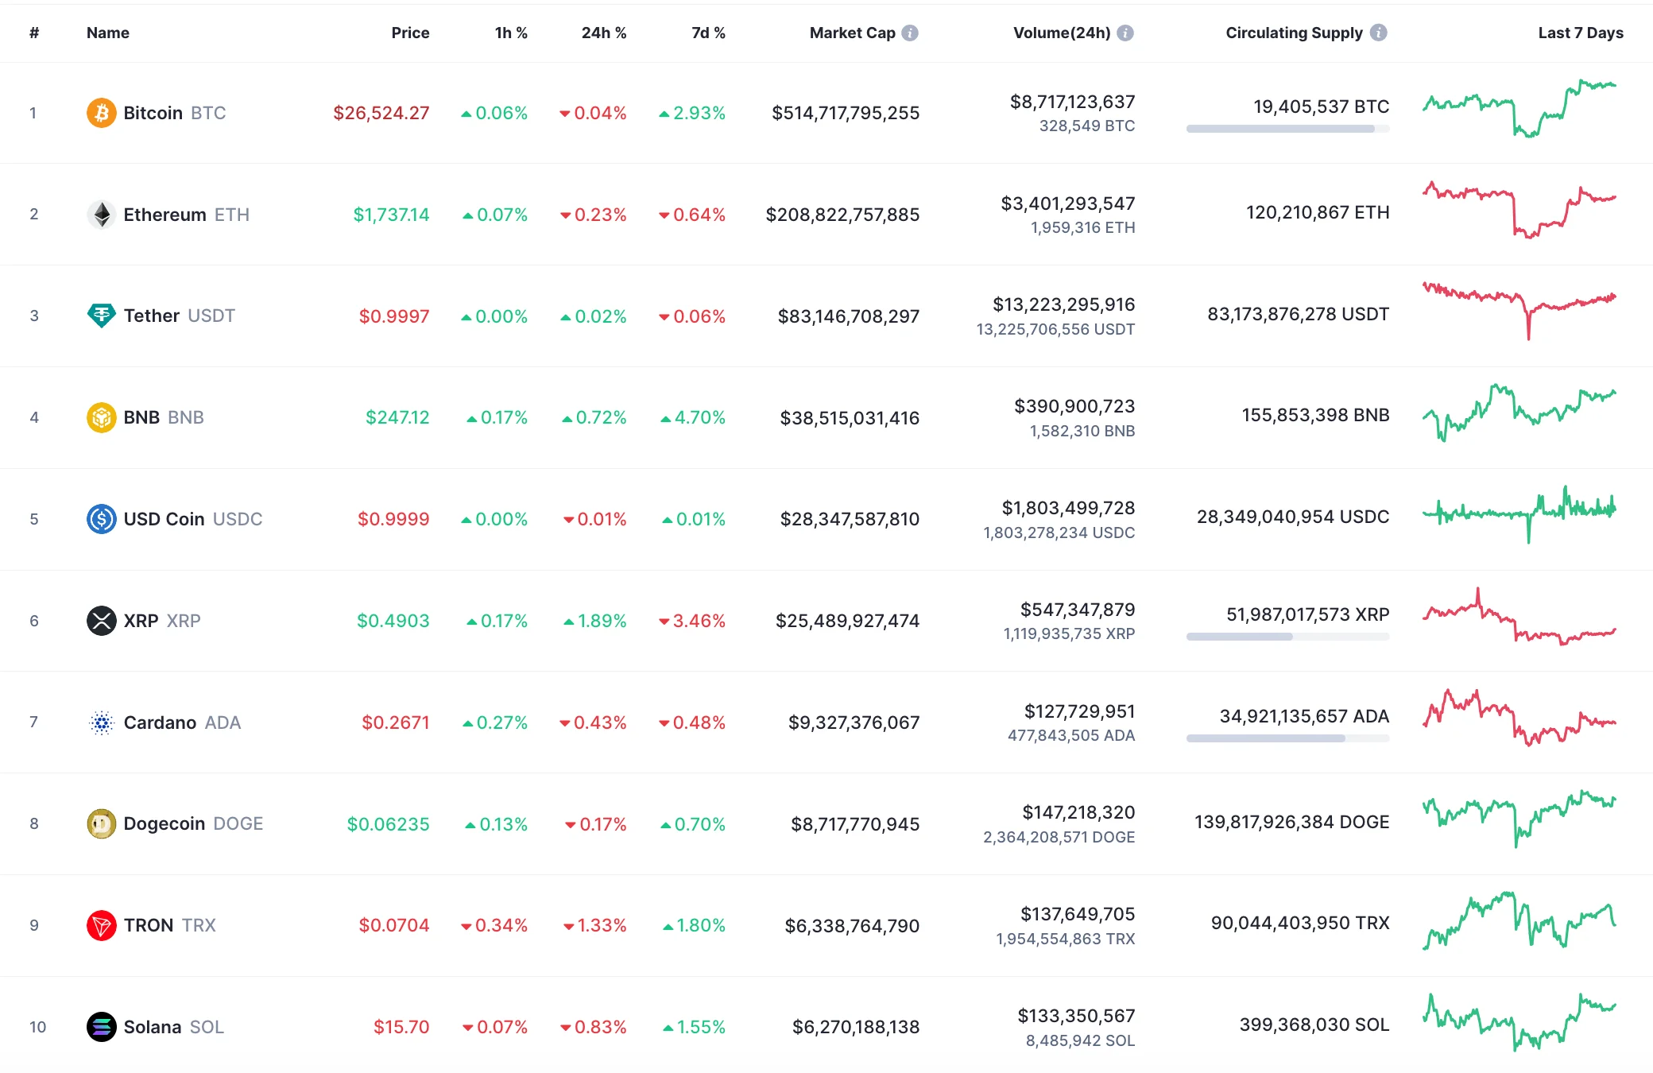
Task: Open the Ethereum coin page link
Action: pos(166,214)
